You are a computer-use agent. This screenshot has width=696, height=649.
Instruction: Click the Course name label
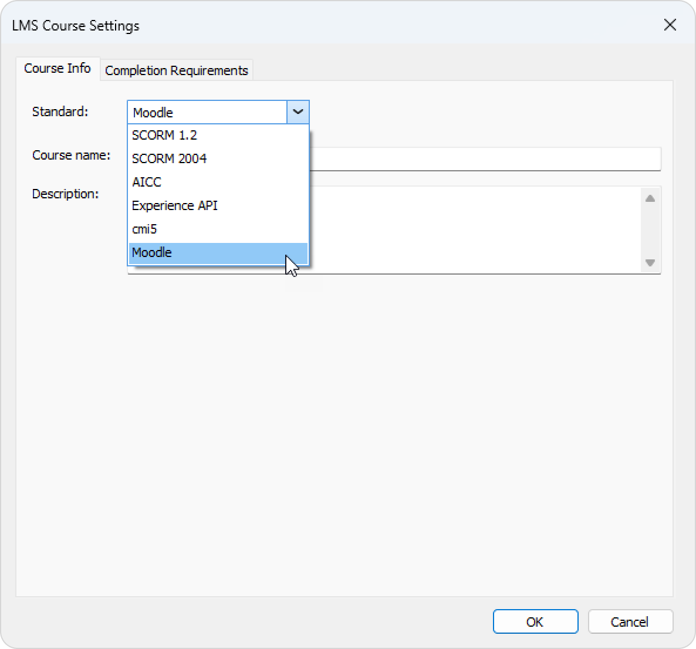(x=71, y=156)
